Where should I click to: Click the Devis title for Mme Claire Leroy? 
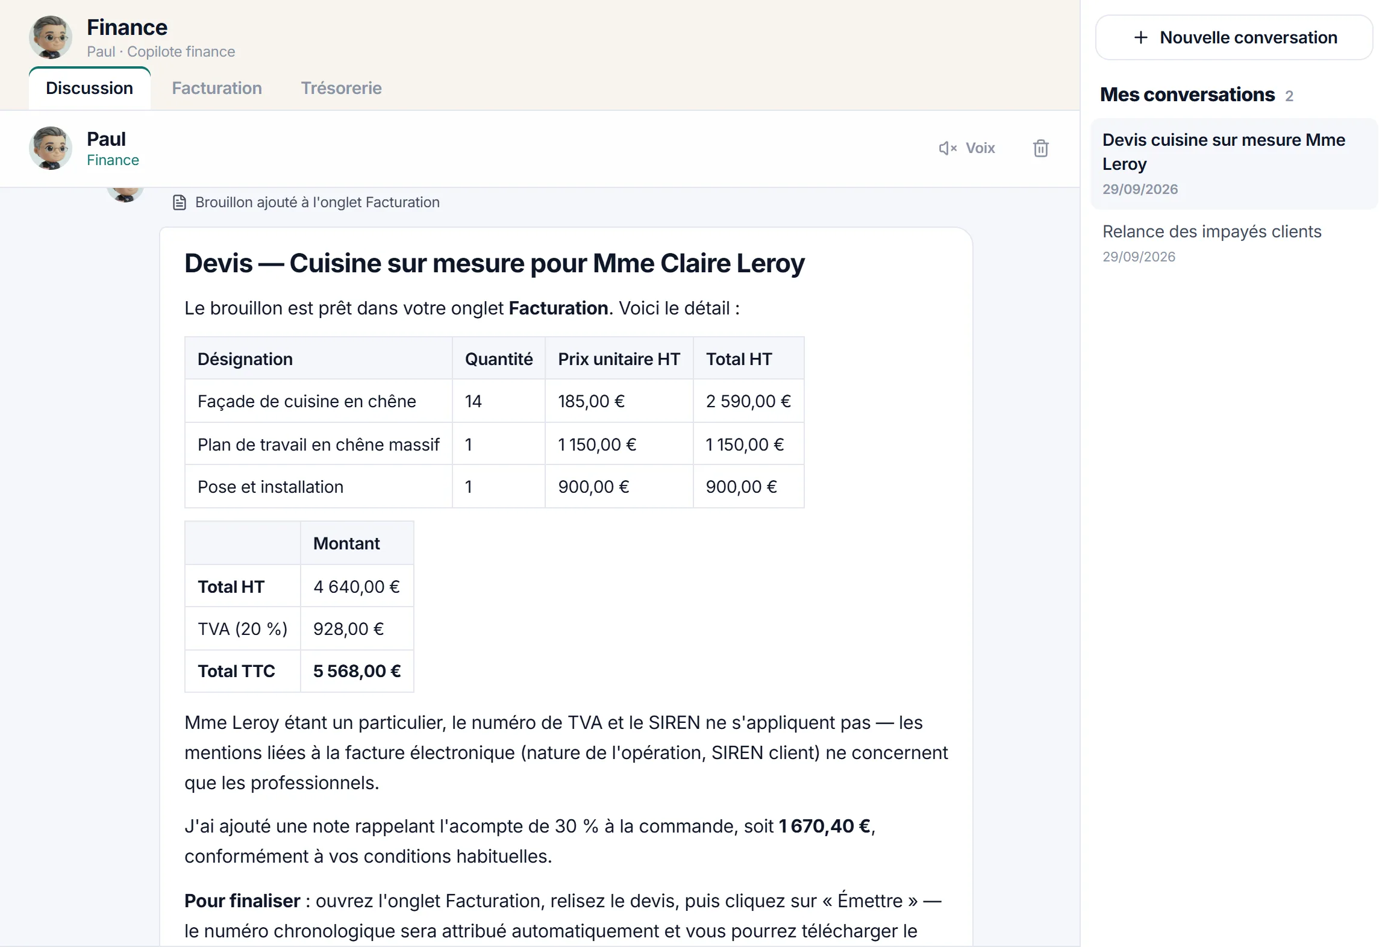point(494,263)
